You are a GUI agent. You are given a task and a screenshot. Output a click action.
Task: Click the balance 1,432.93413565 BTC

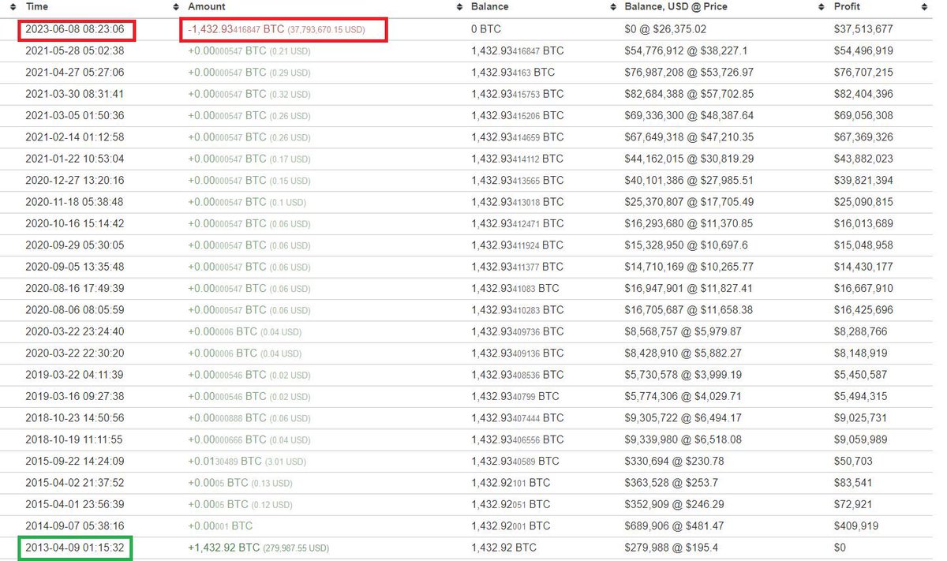tap(517, 180)
